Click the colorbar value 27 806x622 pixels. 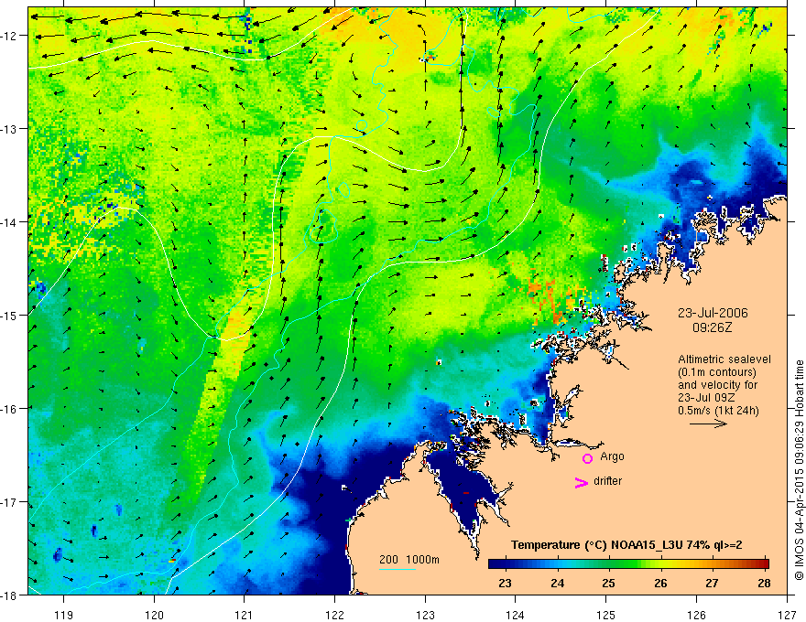point(712,583)
